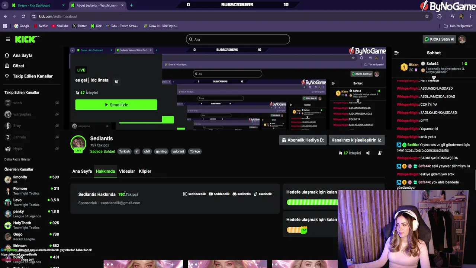This screenshot has width=476, height=268.
Task: Open the Tabu - Twitch Strea... bookmark
Action: [122, 26]
